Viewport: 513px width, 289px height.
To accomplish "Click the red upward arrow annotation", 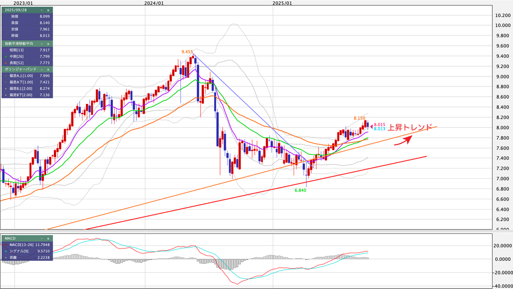I will click(403, 141).
